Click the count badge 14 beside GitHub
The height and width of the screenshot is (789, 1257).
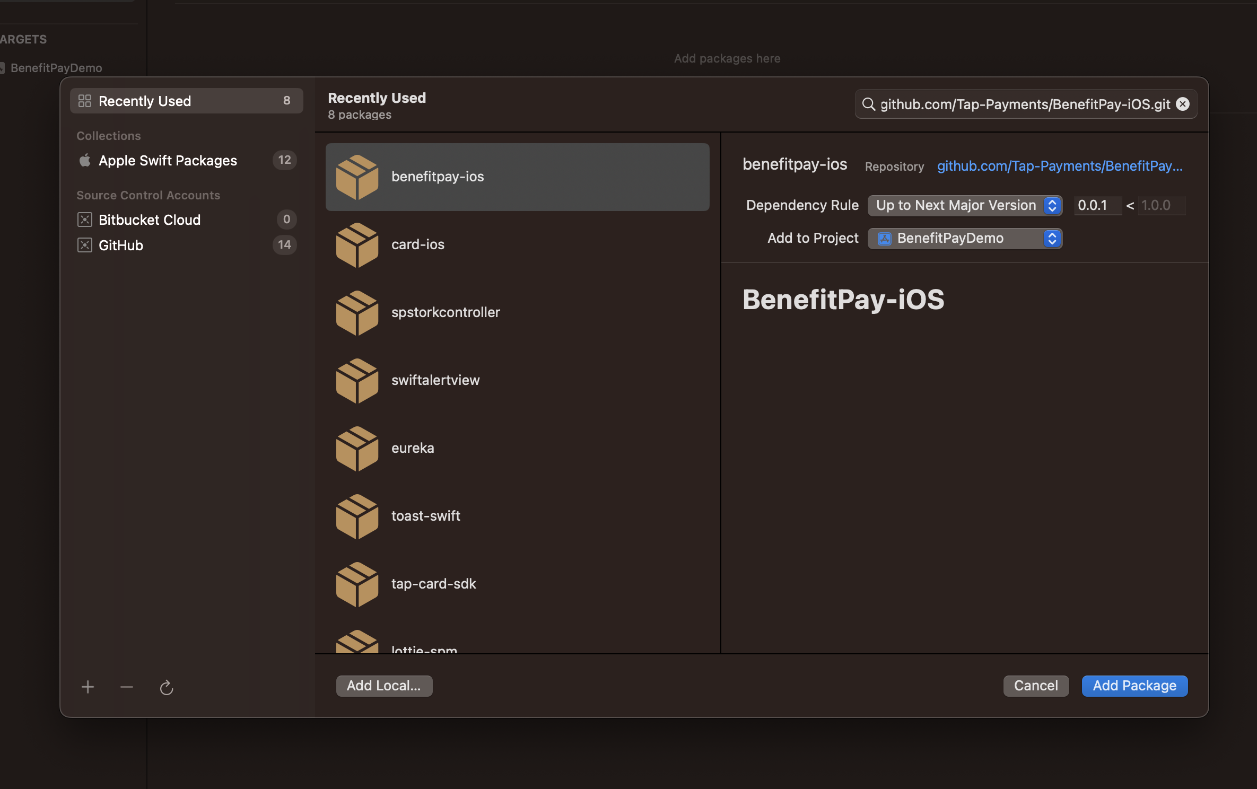(284, 245)
